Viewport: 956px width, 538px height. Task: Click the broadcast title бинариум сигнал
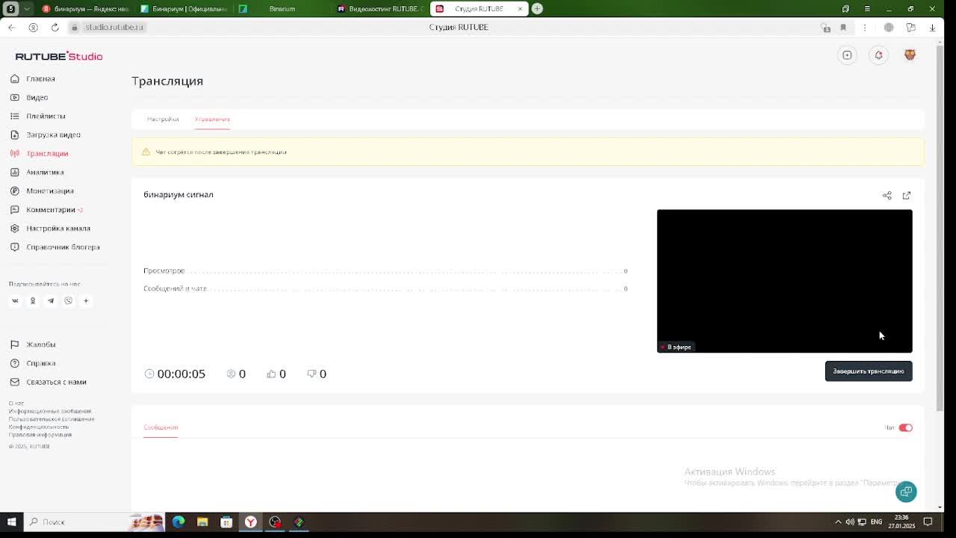[x=179, y=194]
